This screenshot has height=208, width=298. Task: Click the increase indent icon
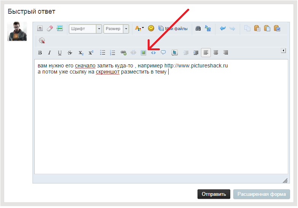tap(196, 53)
